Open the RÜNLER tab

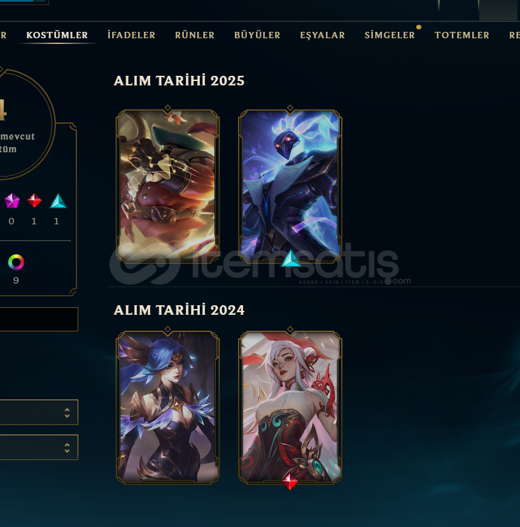[195, 35]
